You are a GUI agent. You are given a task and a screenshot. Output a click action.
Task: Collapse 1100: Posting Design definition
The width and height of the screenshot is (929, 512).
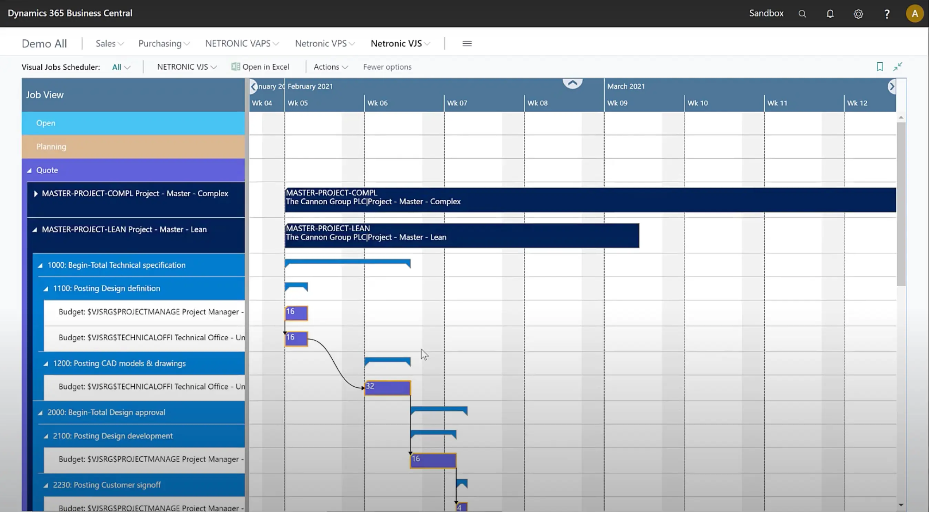[x=46, y=289]
